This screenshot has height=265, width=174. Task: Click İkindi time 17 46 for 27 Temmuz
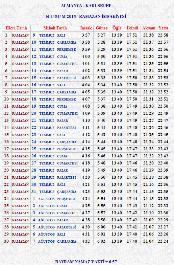point(132,163)
